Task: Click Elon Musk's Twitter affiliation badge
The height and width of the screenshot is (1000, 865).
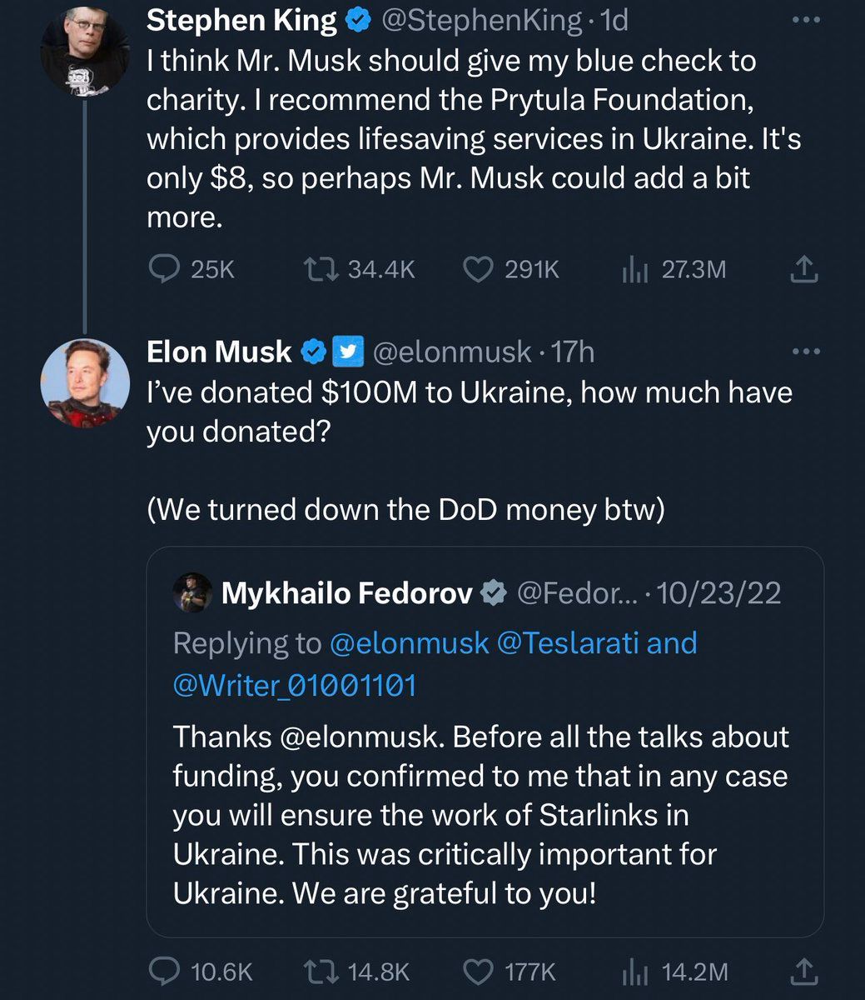Action: pyautogui.click(x=347, y=352)
